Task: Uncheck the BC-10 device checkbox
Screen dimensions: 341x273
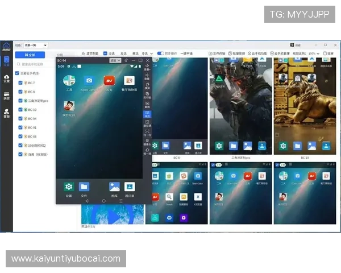Action: [20, 109]
